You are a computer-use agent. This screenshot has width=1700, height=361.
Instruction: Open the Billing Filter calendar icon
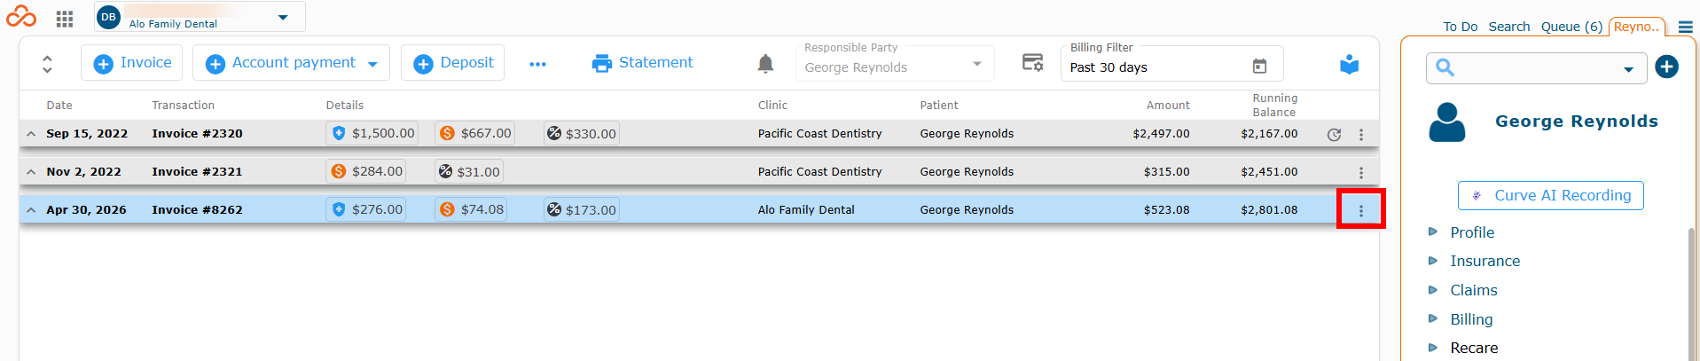coord(1259,67)
